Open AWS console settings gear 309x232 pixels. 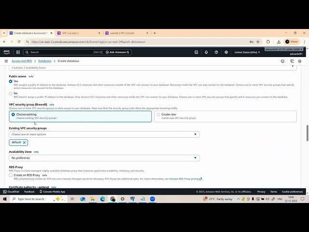click(226, 52)
